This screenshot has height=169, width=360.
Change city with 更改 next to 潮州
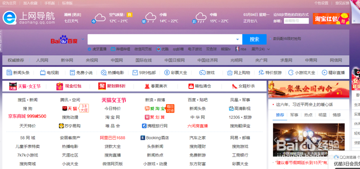click(77, 15)
